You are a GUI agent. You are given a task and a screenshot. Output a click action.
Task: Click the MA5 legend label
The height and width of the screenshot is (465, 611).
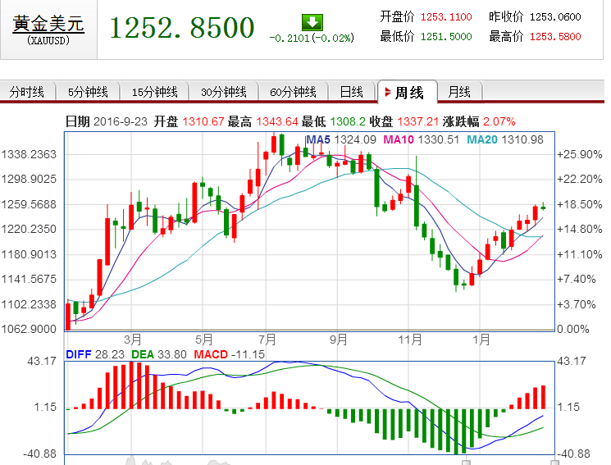tap(318, 139)
